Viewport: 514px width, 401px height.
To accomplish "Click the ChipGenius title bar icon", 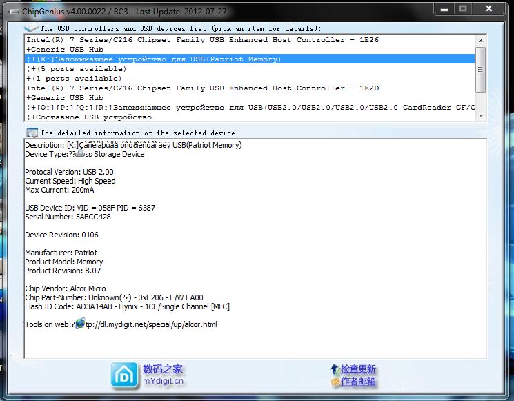I will click(x=14, y=12).
